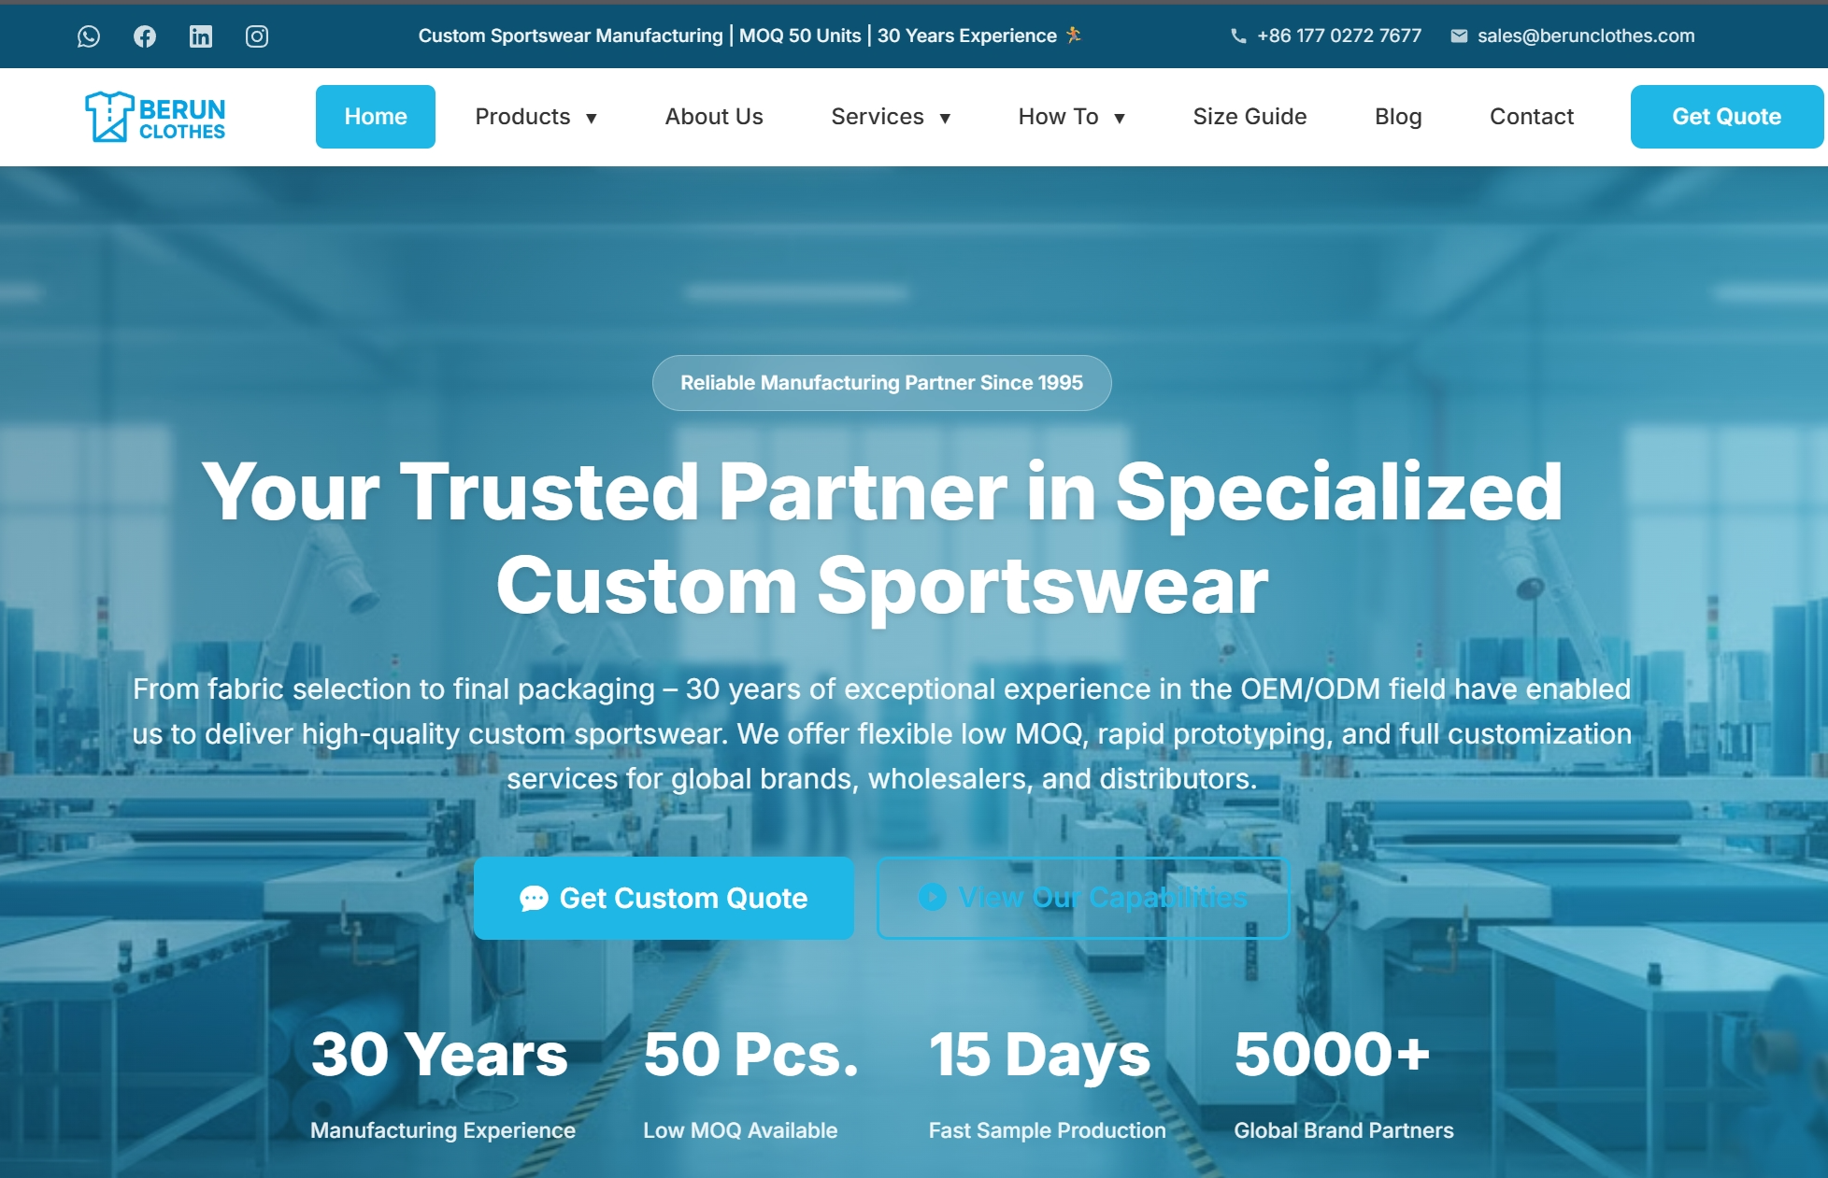
Task: Open the WhatsApp icon link
Action: click(x=89, y=36)
